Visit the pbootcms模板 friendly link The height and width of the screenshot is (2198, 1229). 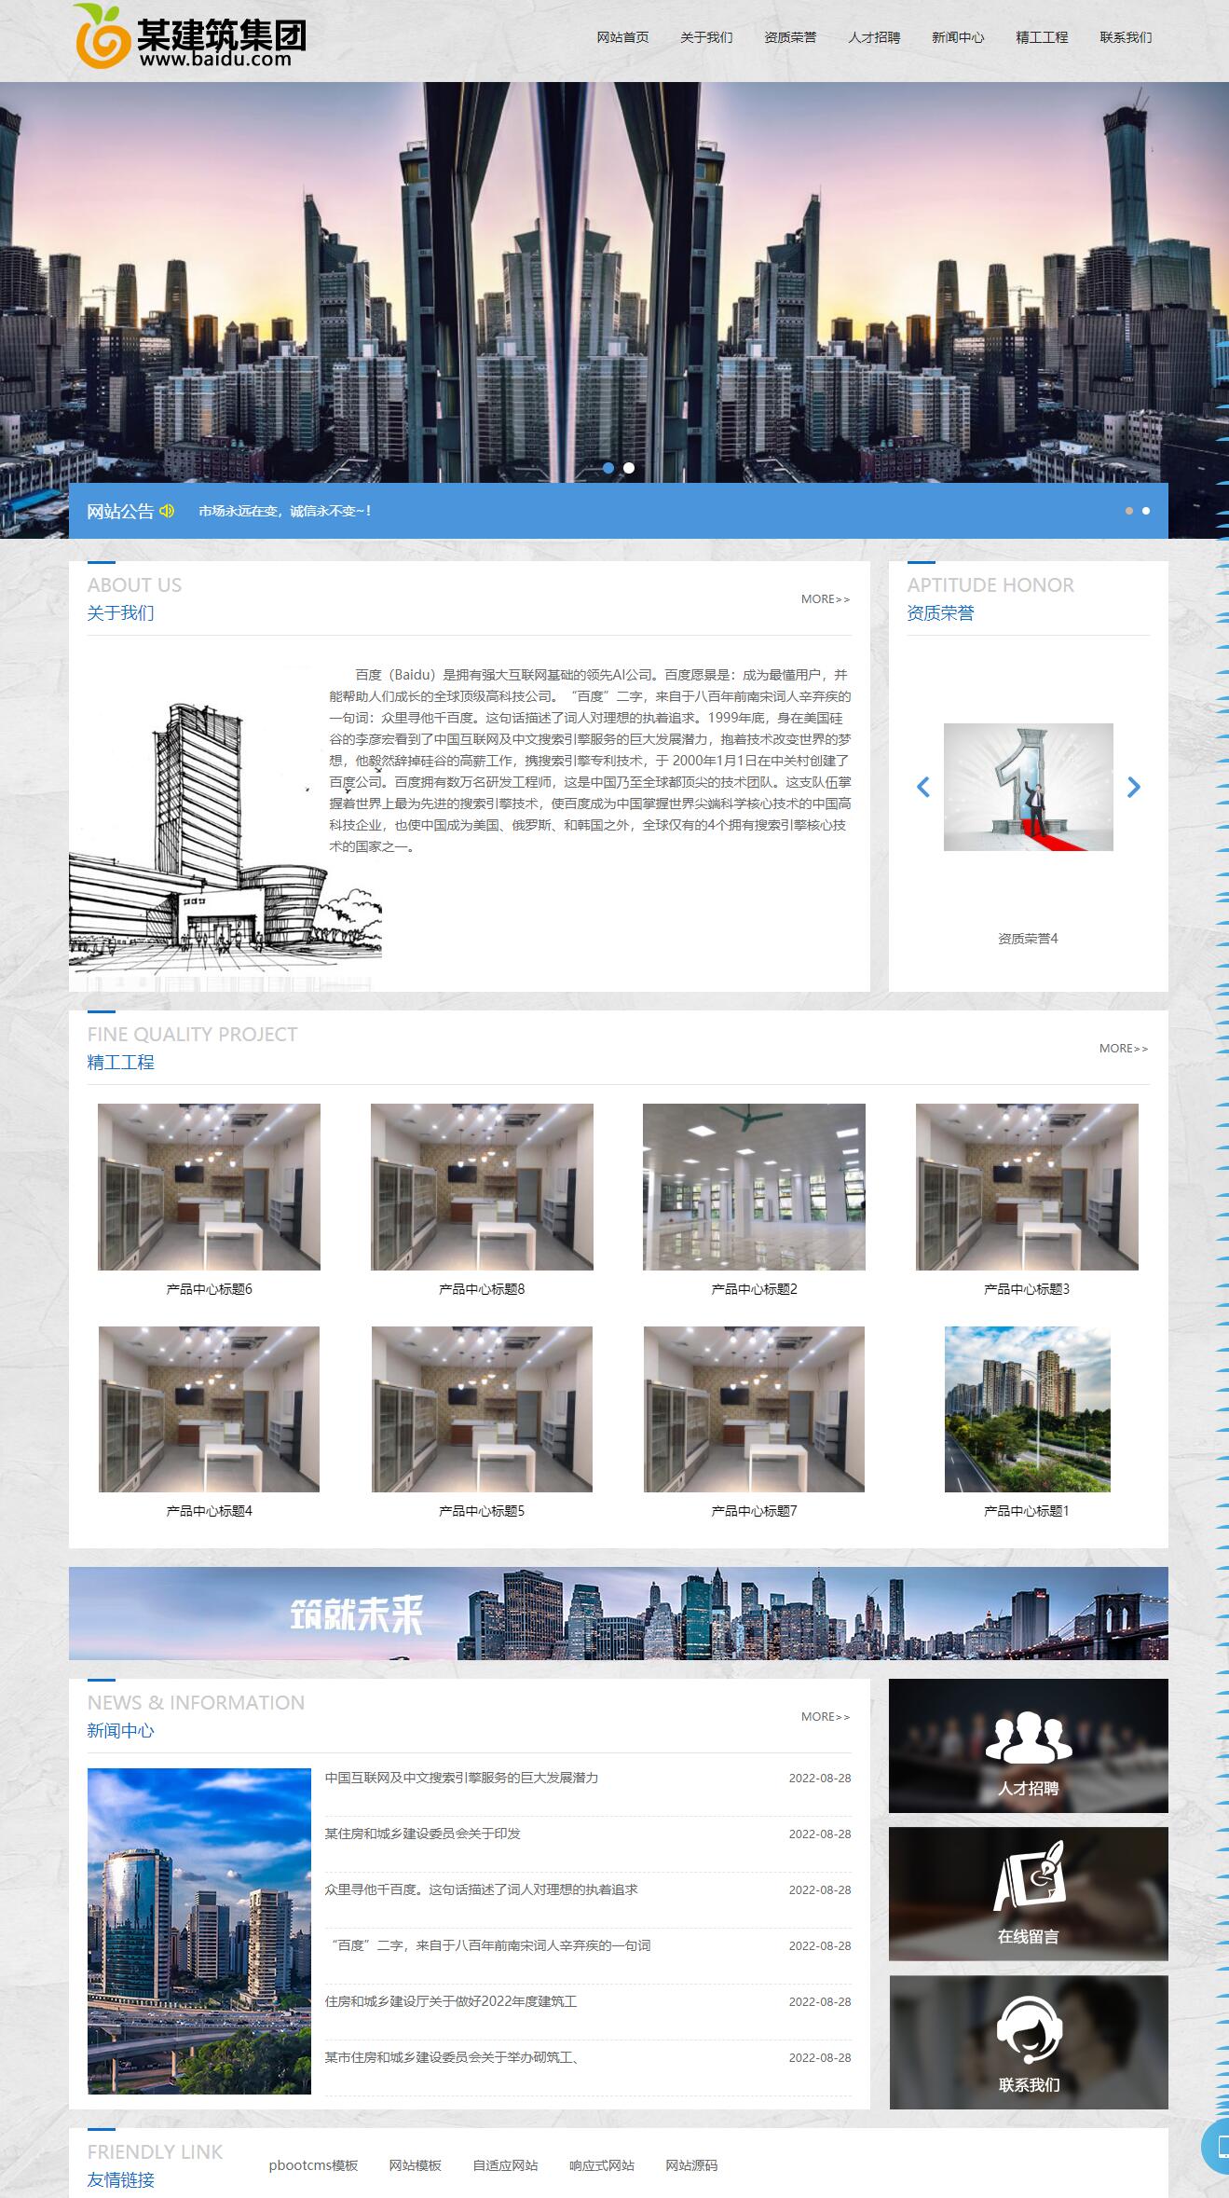point(313,2165)
